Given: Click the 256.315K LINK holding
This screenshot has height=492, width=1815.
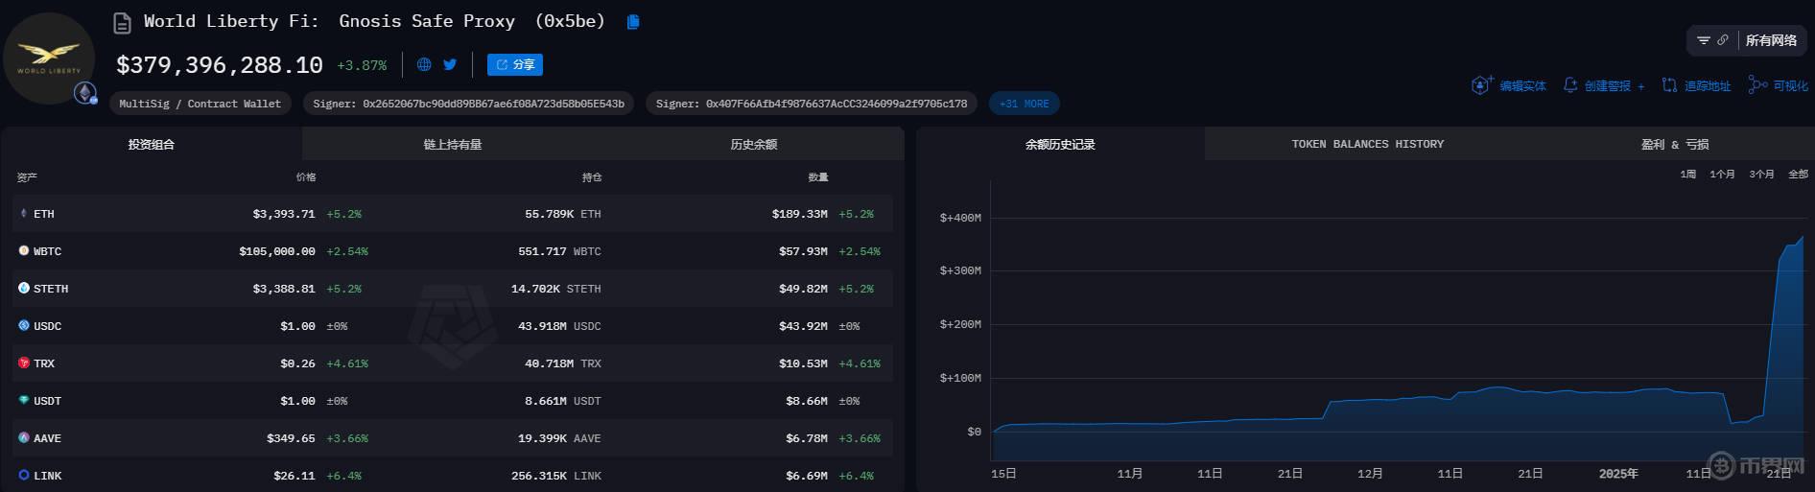Looking at the screenshot, I should pos(556,476).
